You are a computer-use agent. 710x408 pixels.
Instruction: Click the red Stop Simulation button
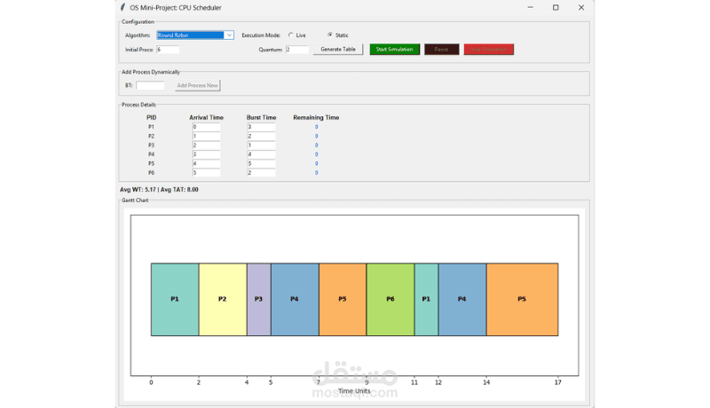pyautogui.click(x=489, y=50)
